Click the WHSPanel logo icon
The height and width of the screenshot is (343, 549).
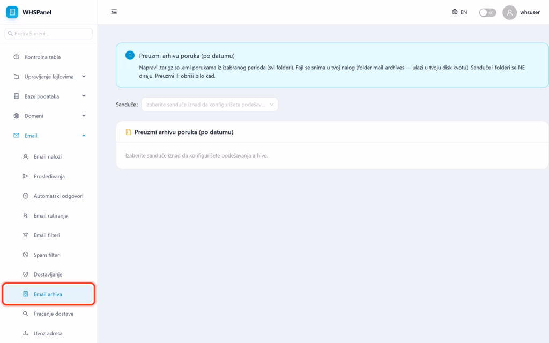coord(12,12)
